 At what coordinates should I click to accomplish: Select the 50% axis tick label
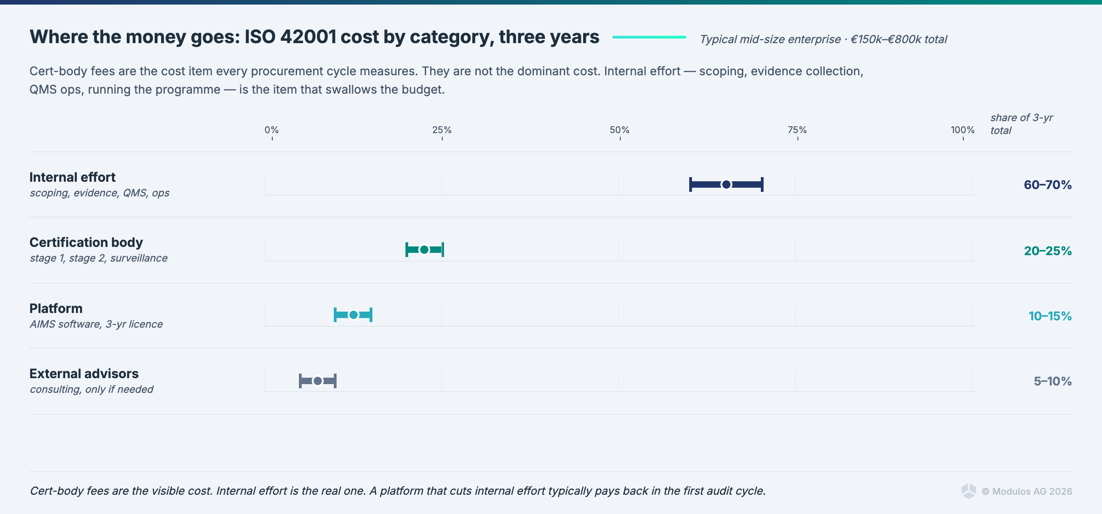pos(619,130)
